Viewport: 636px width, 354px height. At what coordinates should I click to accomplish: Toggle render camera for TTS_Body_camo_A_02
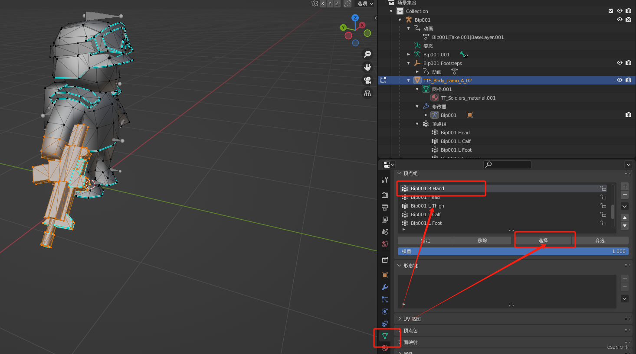tap(628, 80)
